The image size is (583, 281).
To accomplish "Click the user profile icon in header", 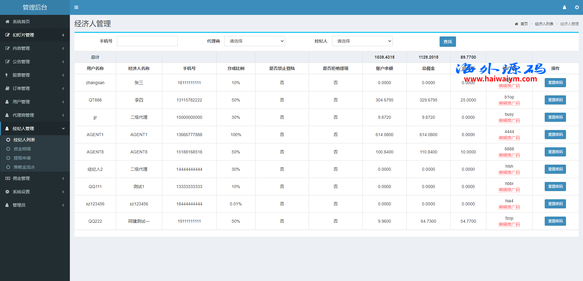I will coord(564,7).
